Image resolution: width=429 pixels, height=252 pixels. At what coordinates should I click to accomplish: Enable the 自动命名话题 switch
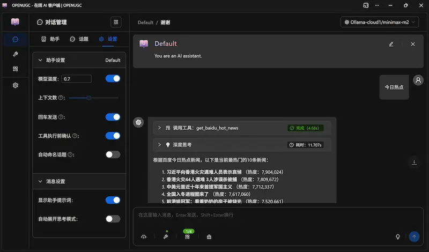(113, 154)
